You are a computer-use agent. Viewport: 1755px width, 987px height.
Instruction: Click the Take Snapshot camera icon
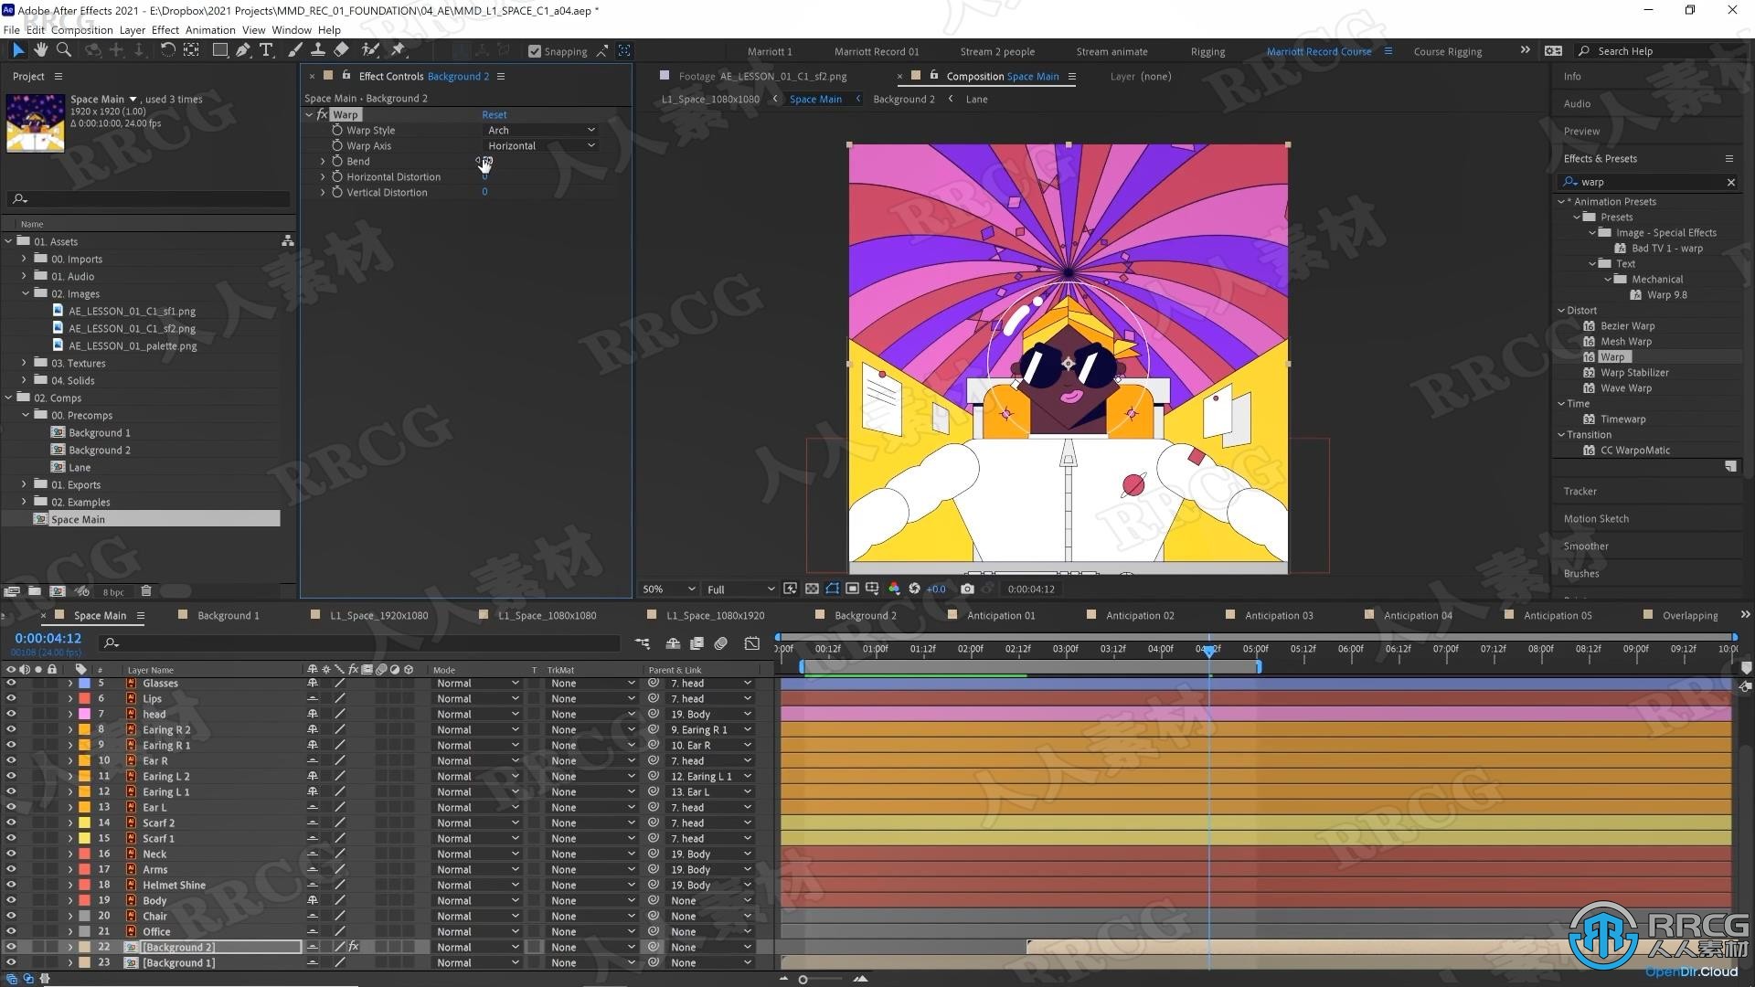pyautogui.click(x=967, y=589)
